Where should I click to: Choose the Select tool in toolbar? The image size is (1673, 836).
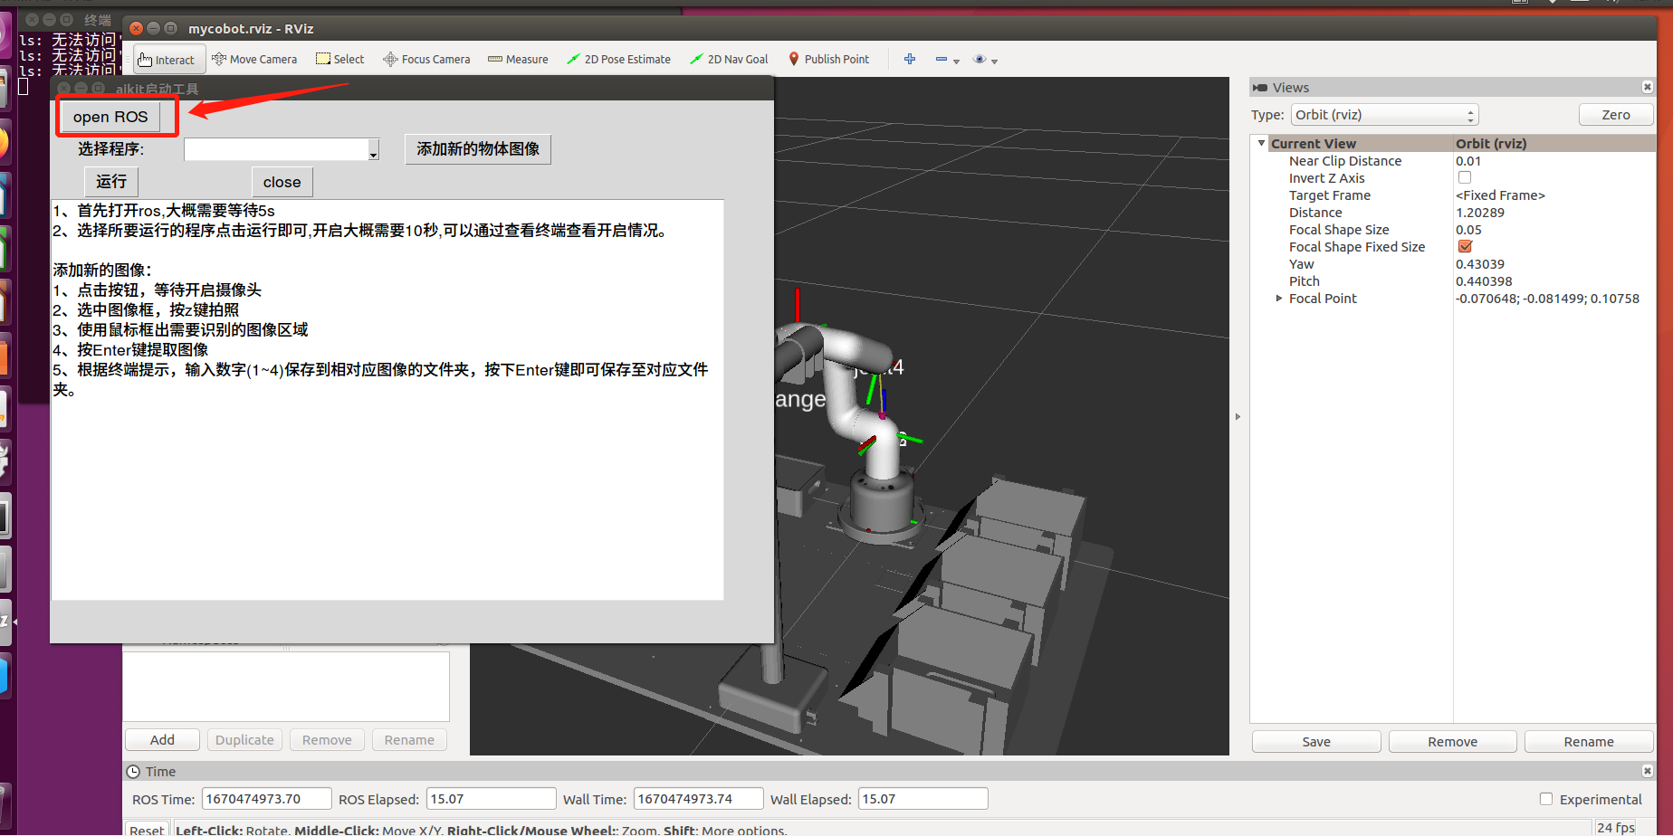coord(339,60)
